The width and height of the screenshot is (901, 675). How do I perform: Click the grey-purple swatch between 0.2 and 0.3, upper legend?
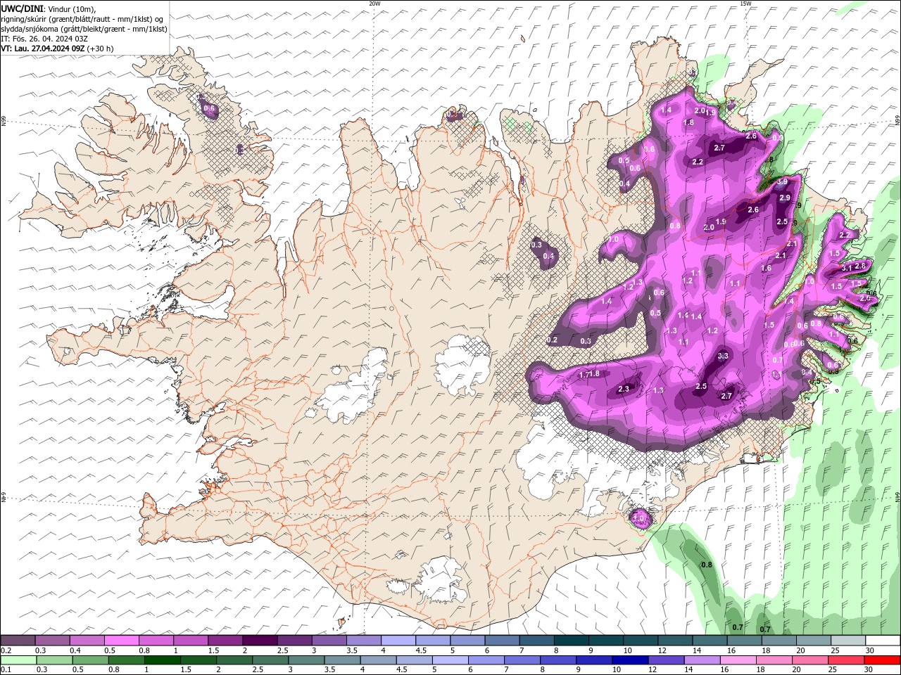pos(18,641)
